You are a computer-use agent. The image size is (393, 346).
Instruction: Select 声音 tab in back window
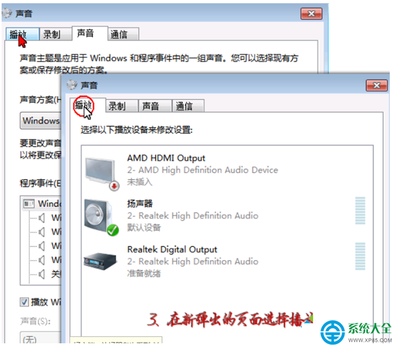90,33
